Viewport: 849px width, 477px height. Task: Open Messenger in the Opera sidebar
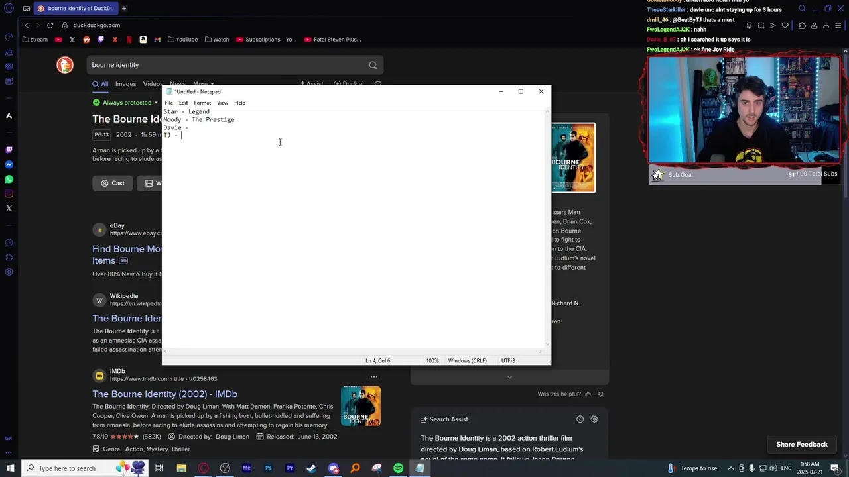point(9,165)
